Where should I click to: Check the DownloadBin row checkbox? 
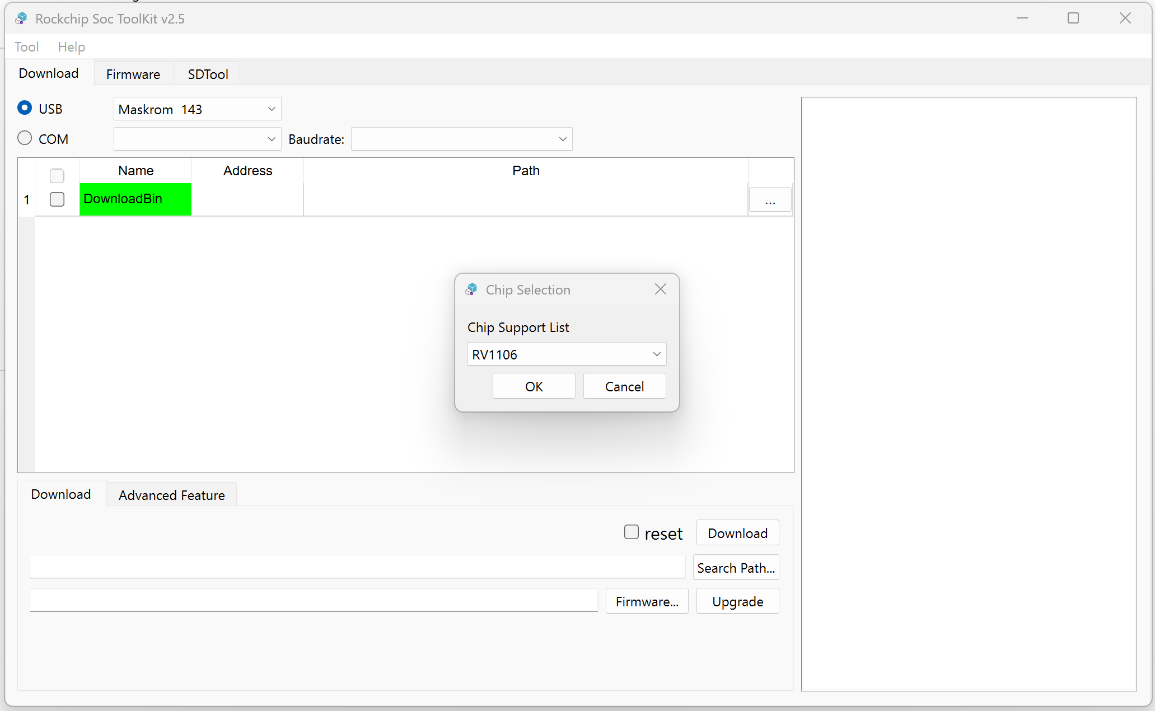57,199
